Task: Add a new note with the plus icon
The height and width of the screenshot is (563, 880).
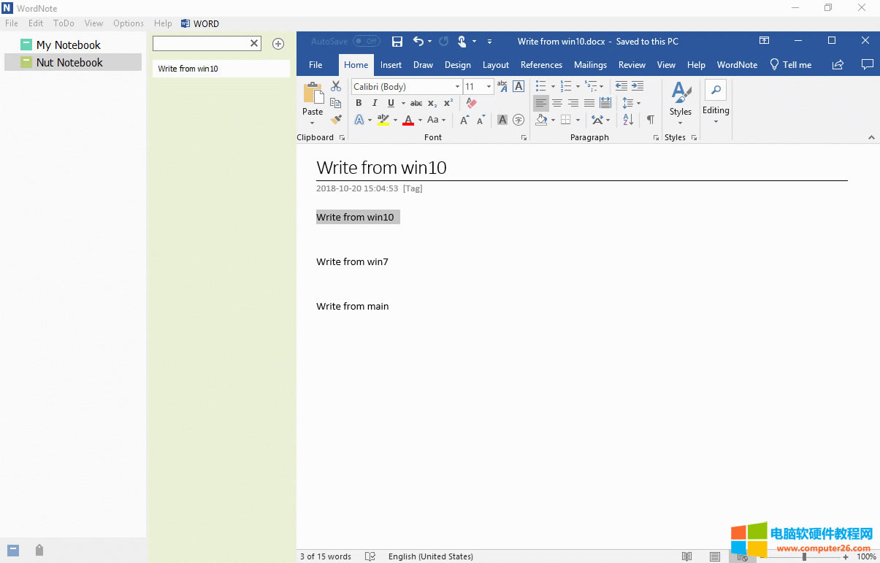Action: [x=278, y=44]
